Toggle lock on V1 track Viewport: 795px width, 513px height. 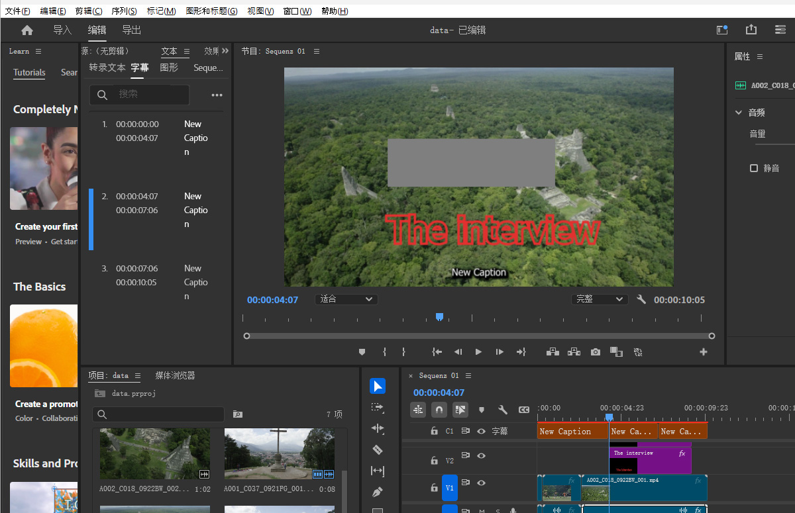(434, 488)
